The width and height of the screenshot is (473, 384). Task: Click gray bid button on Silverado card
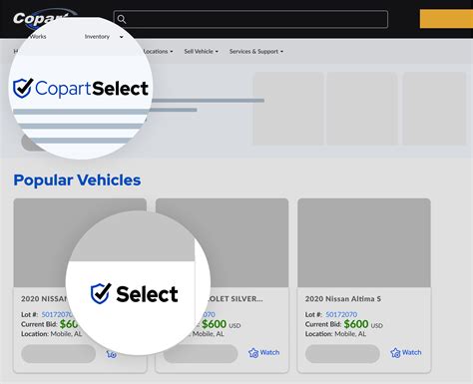coord(201,354)
